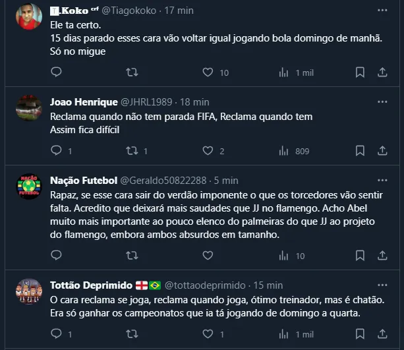Reply to Tottão Deprimido's tweet
The height and width of the screenshot is (350, 404).
pos(56,334)
